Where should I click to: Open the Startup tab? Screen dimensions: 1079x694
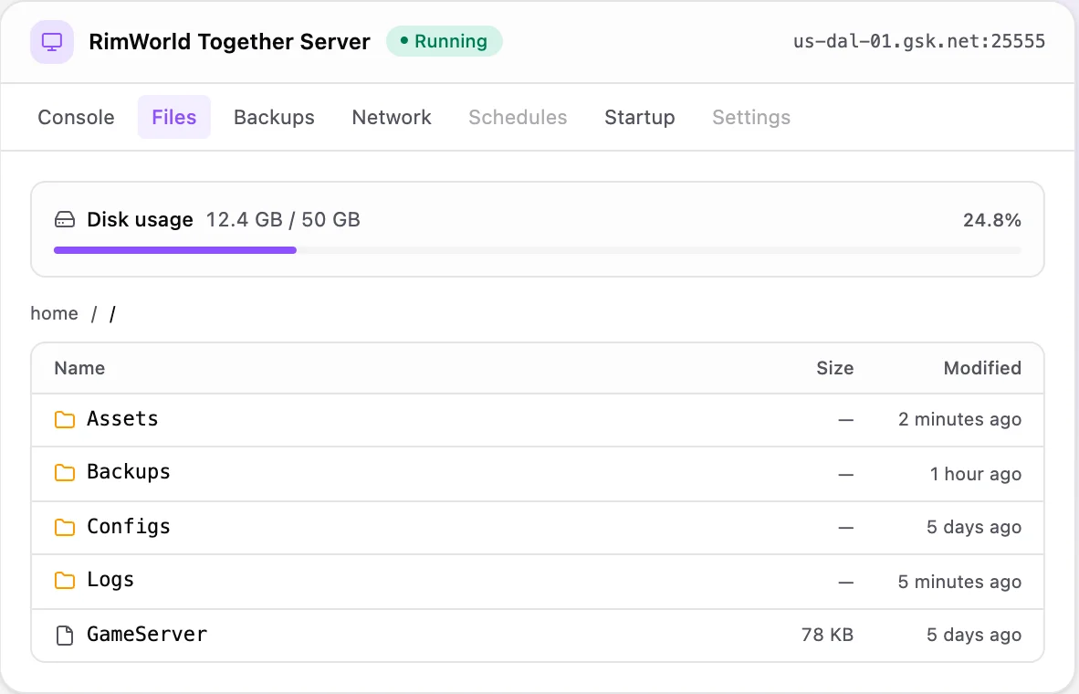[639, 117]
